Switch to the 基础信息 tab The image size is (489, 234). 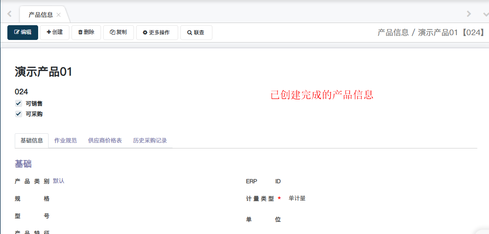pyautogui.click(x=32, y=141)
